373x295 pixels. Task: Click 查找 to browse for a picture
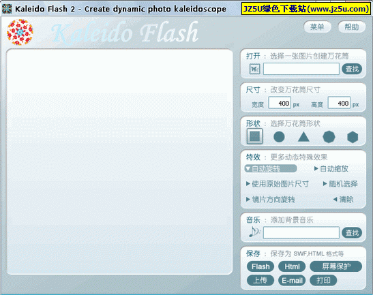click(352, 69)
